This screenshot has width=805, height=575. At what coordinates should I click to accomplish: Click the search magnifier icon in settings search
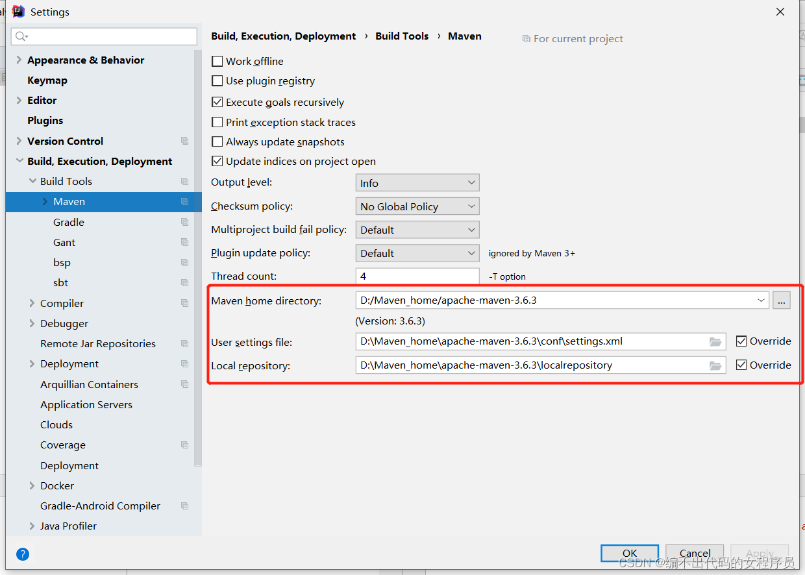pyautogui.click(x=21, y=36)
